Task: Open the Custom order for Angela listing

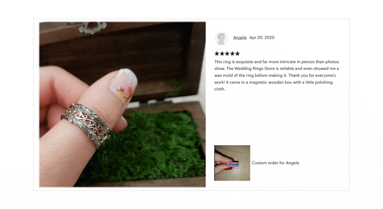Action: point(275,163)
